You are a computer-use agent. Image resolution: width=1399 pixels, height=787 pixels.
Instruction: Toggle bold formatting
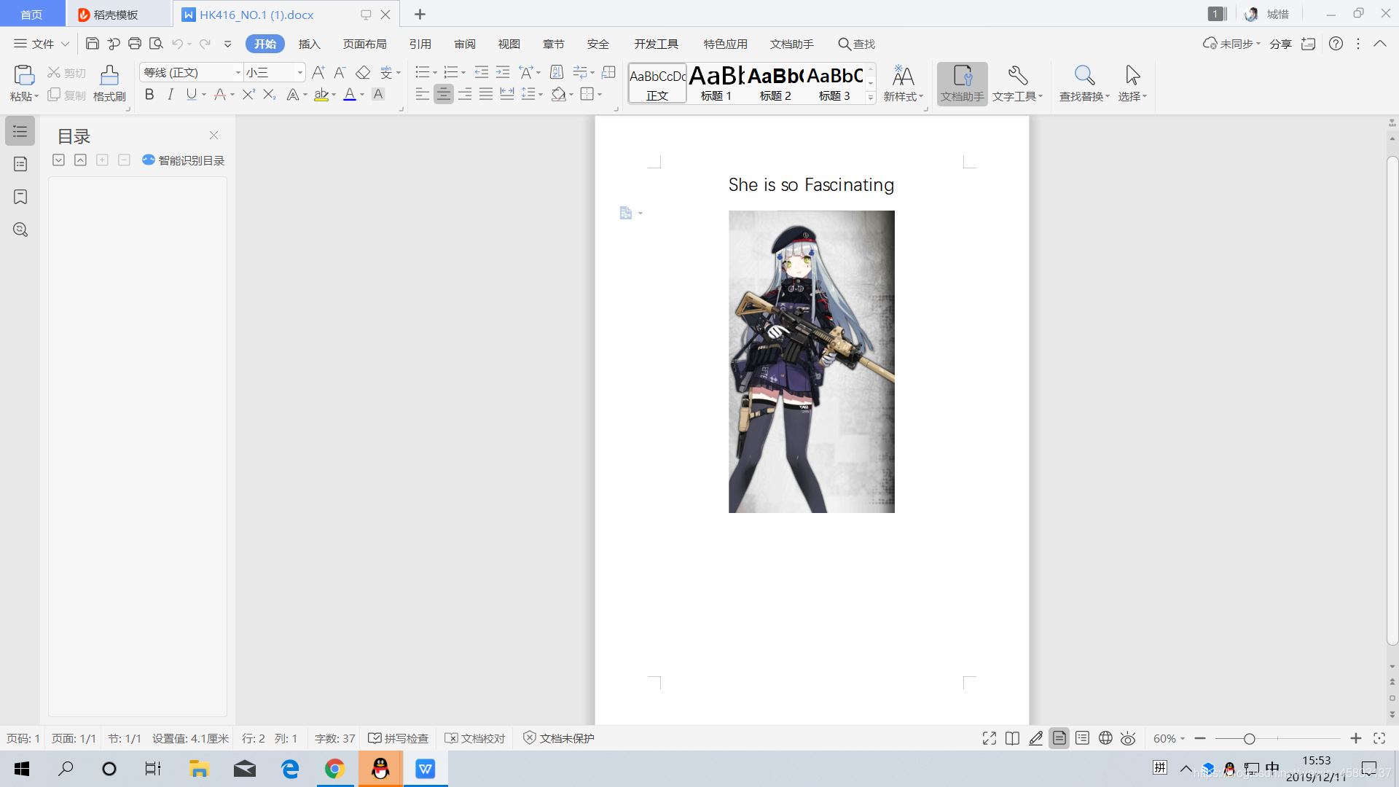[149, 94]
